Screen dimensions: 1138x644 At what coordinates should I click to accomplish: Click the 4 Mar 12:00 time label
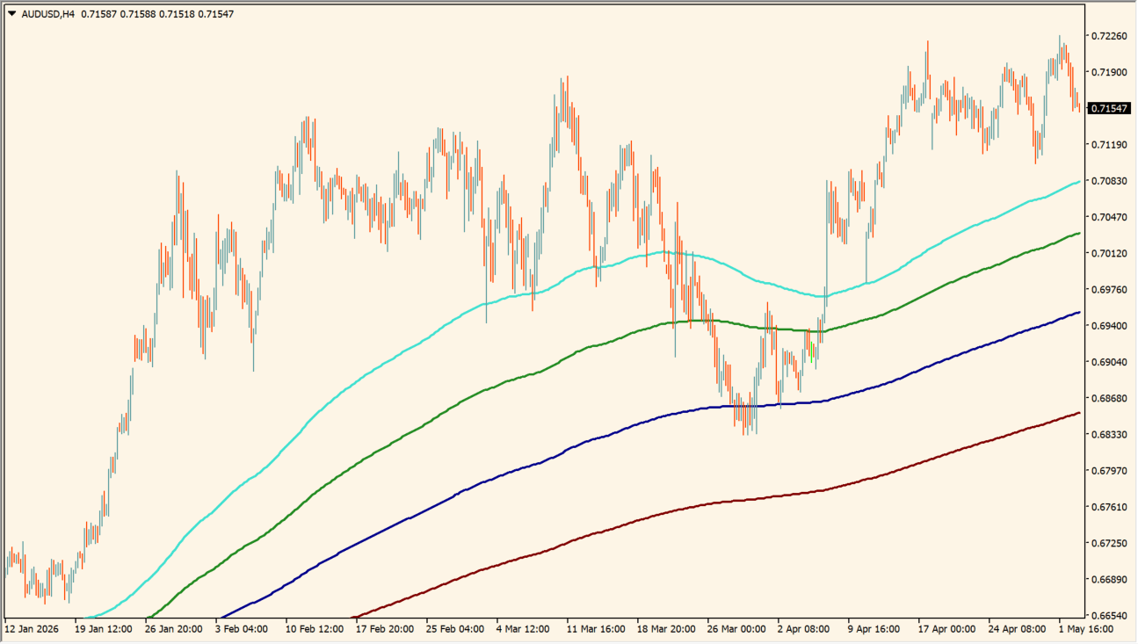click(x=523, y=630)
